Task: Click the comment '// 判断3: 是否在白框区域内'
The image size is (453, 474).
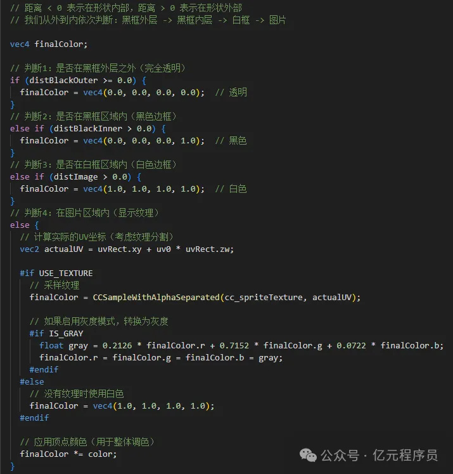Action: [x=93, y=165]
